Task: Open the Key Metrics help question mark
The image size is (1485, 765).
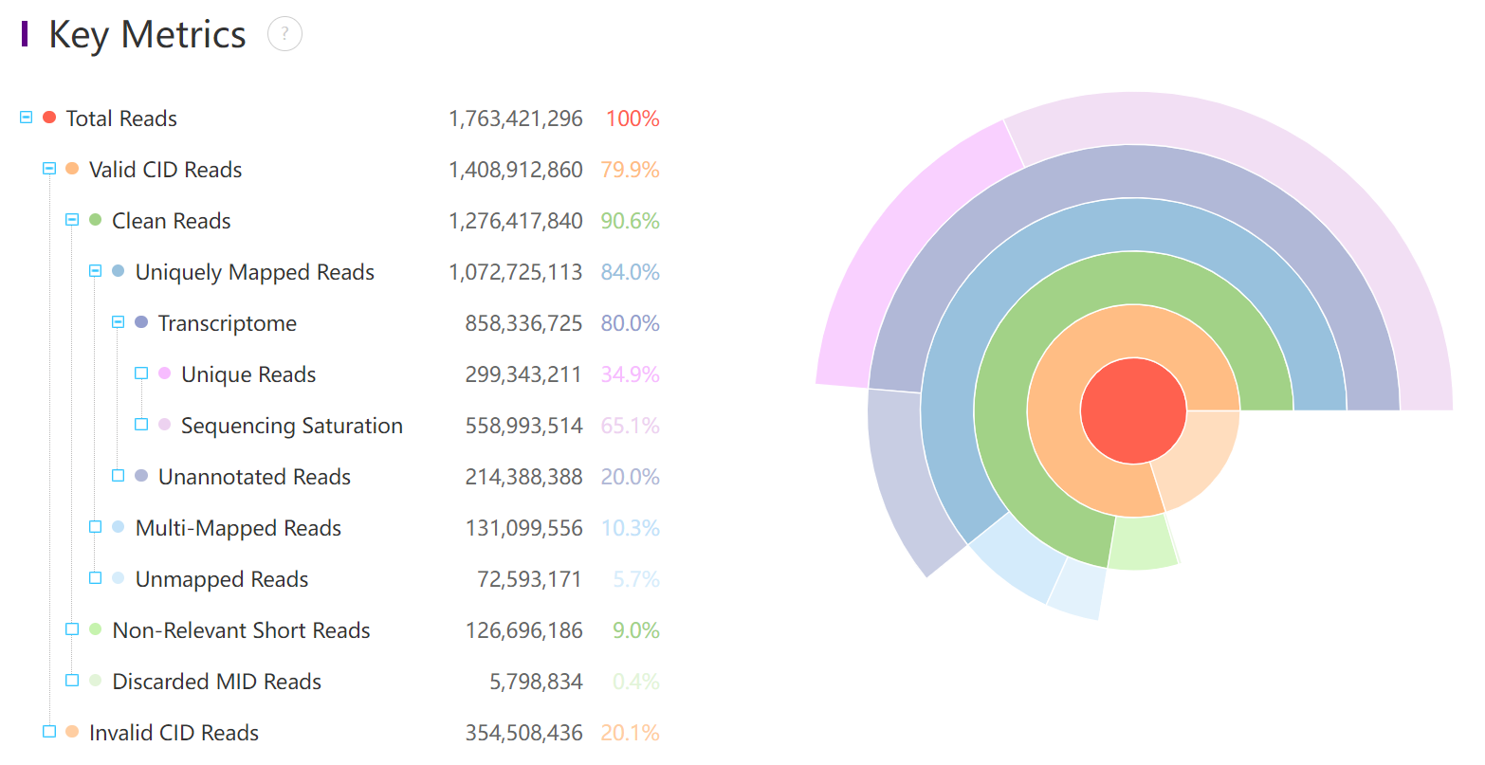Action: tap(284, 34)
